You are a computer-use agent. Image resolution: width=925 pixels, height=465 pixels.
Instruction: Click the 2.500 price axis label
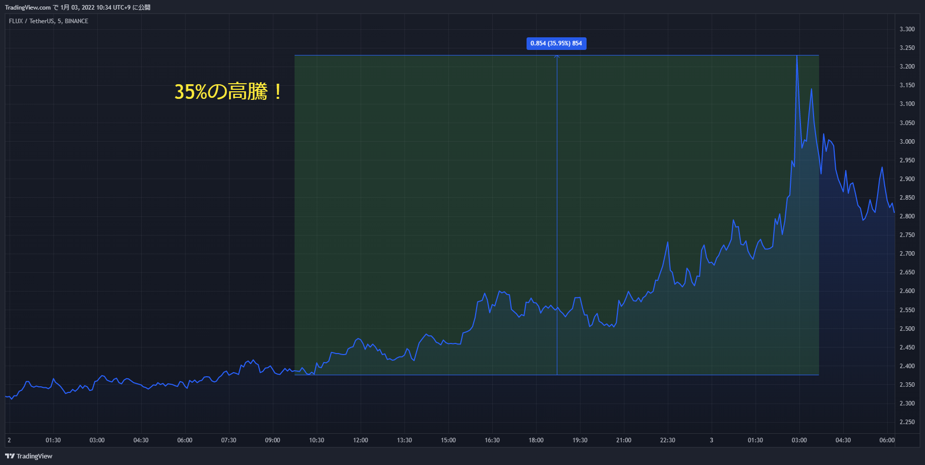tap(907, 329)
